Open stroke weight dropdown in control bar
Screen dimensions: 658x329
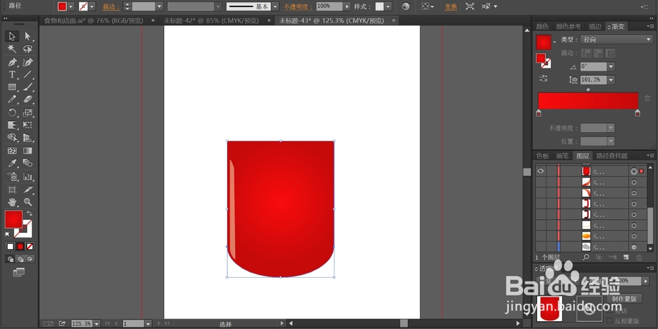tap(159, 7)
